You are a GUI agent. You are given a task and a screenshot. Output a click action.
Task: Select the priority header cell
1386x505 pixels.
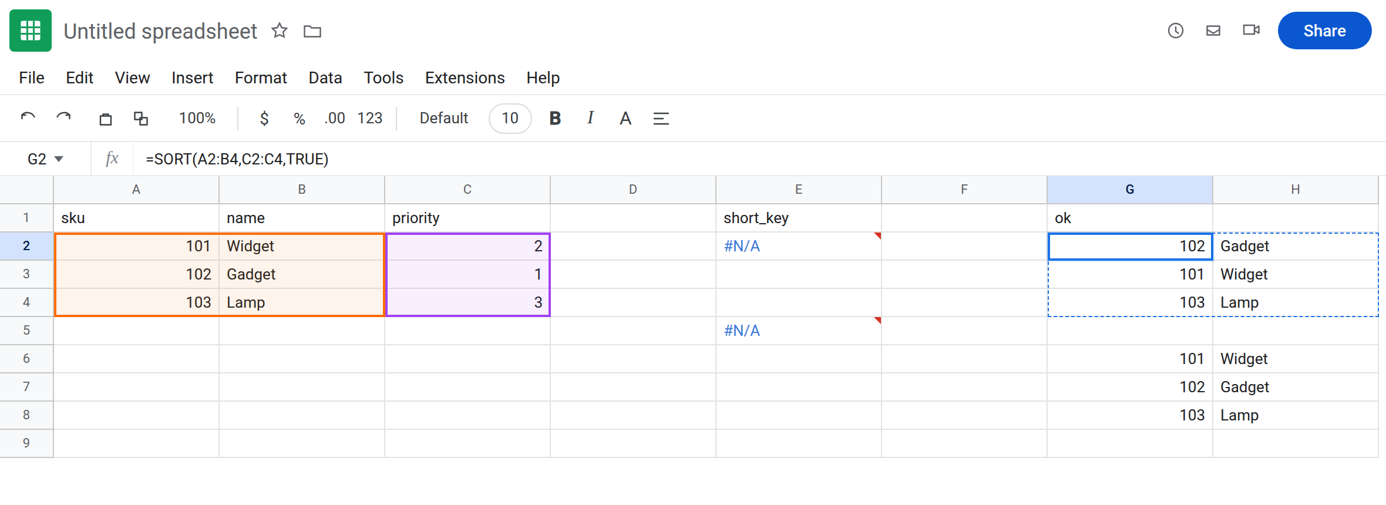[x=467, y=218]
